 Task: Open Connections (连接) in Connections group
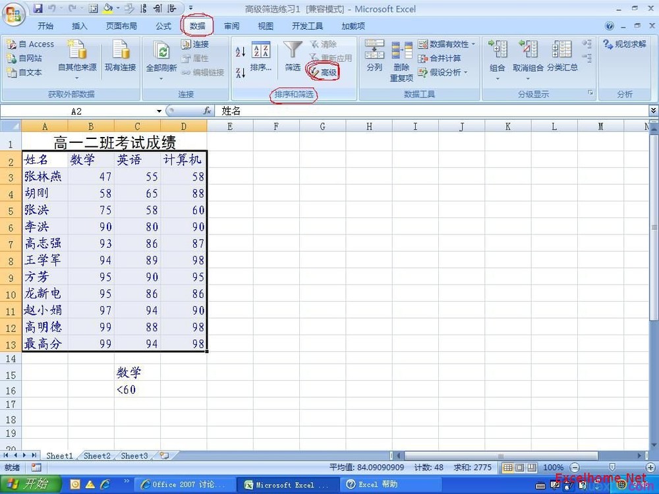coord(195,44)
